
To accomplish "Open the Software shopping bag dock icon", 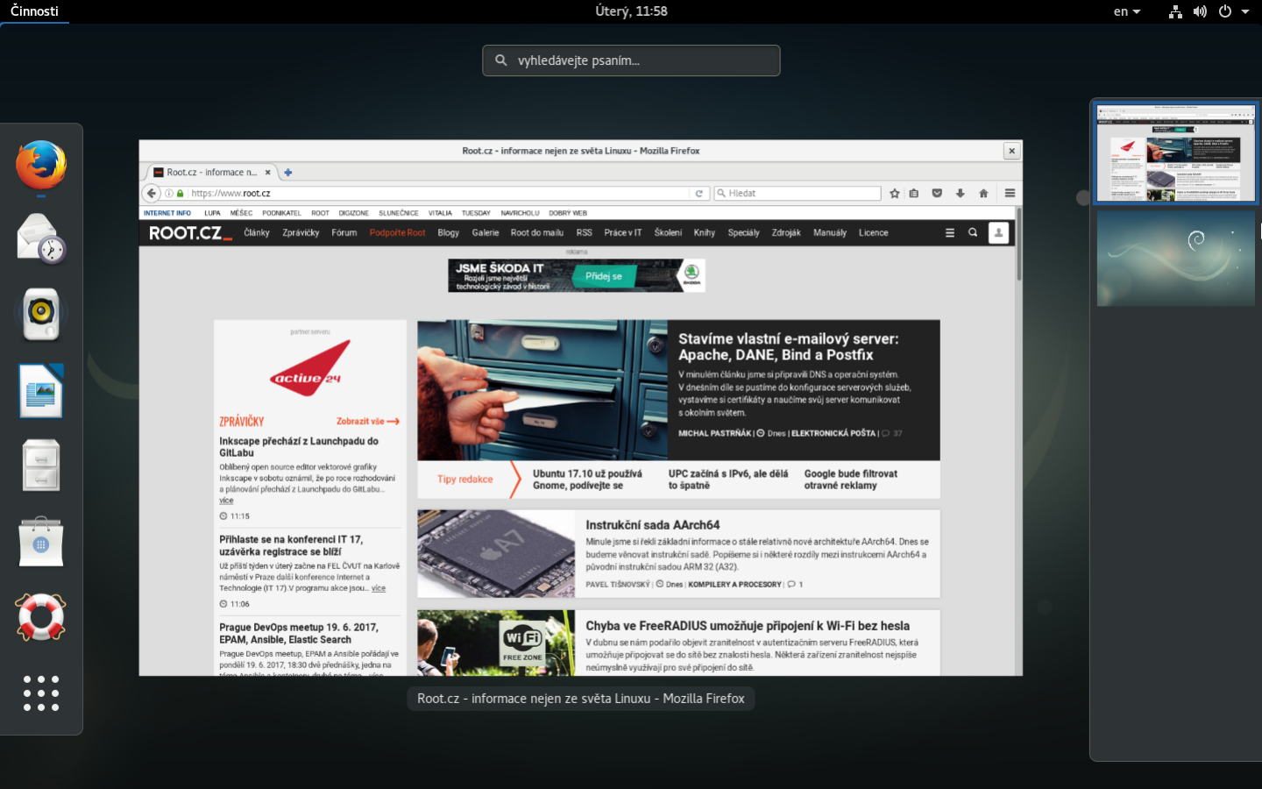I will (41, 541).
